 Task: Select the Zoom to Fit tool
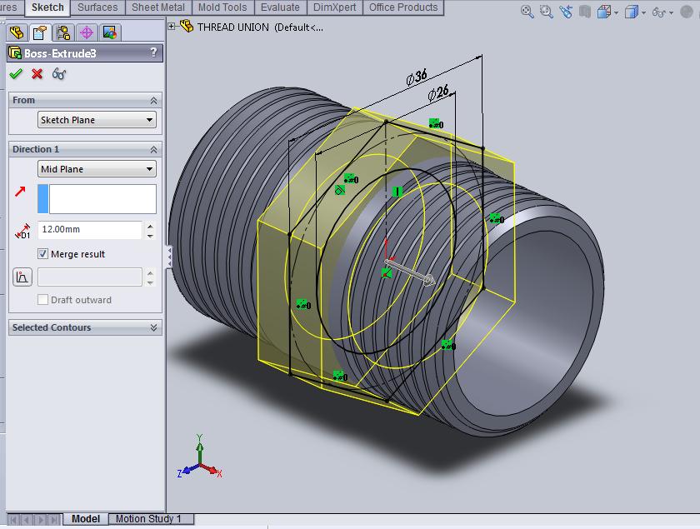(523, 12)
